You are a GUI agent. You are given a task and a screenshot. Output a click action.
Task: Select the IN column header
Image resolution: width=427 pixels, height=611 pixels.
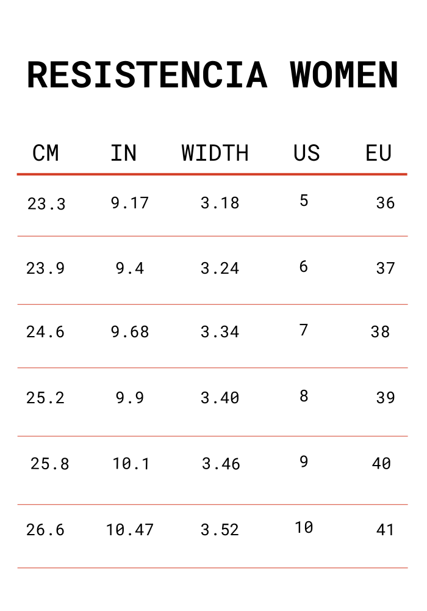124,153
